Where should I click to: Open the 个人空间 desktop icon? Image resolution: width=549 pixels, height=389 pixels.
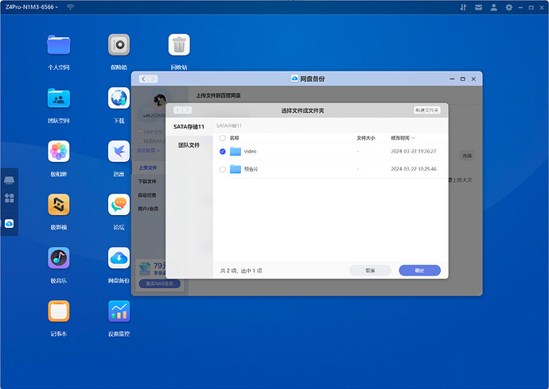coord(59,45)
